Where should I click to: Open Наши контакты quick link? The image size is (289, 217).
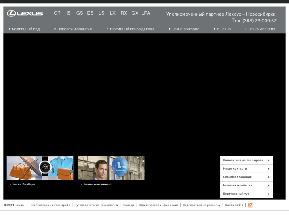[x=246, y=168]
